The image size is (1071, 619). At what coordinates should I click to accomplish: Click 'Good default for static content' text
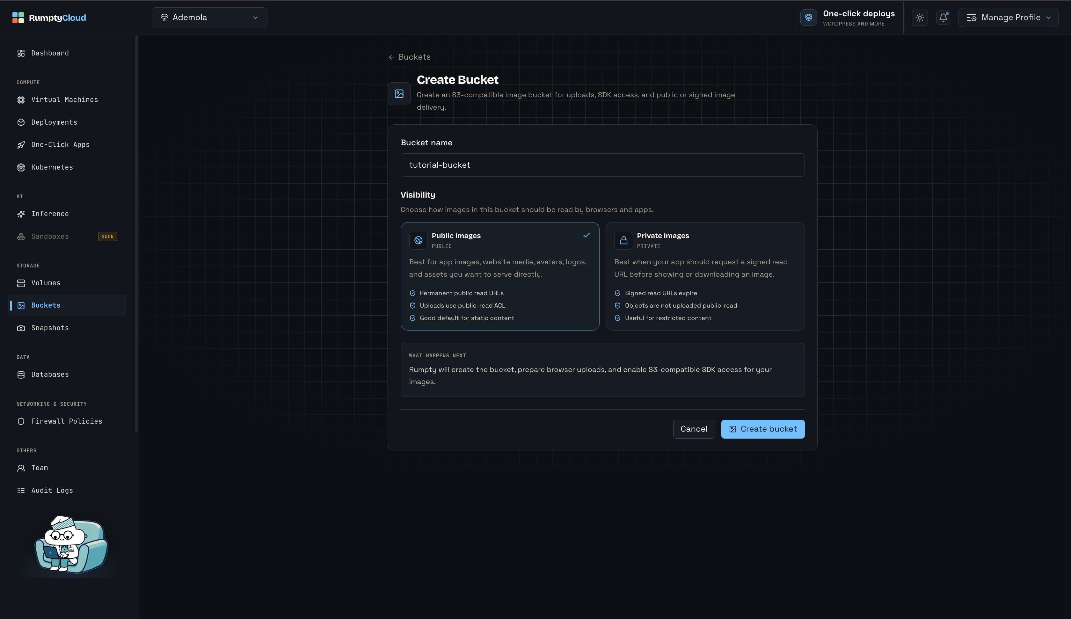pyautogui.click(x=467, y=318)
